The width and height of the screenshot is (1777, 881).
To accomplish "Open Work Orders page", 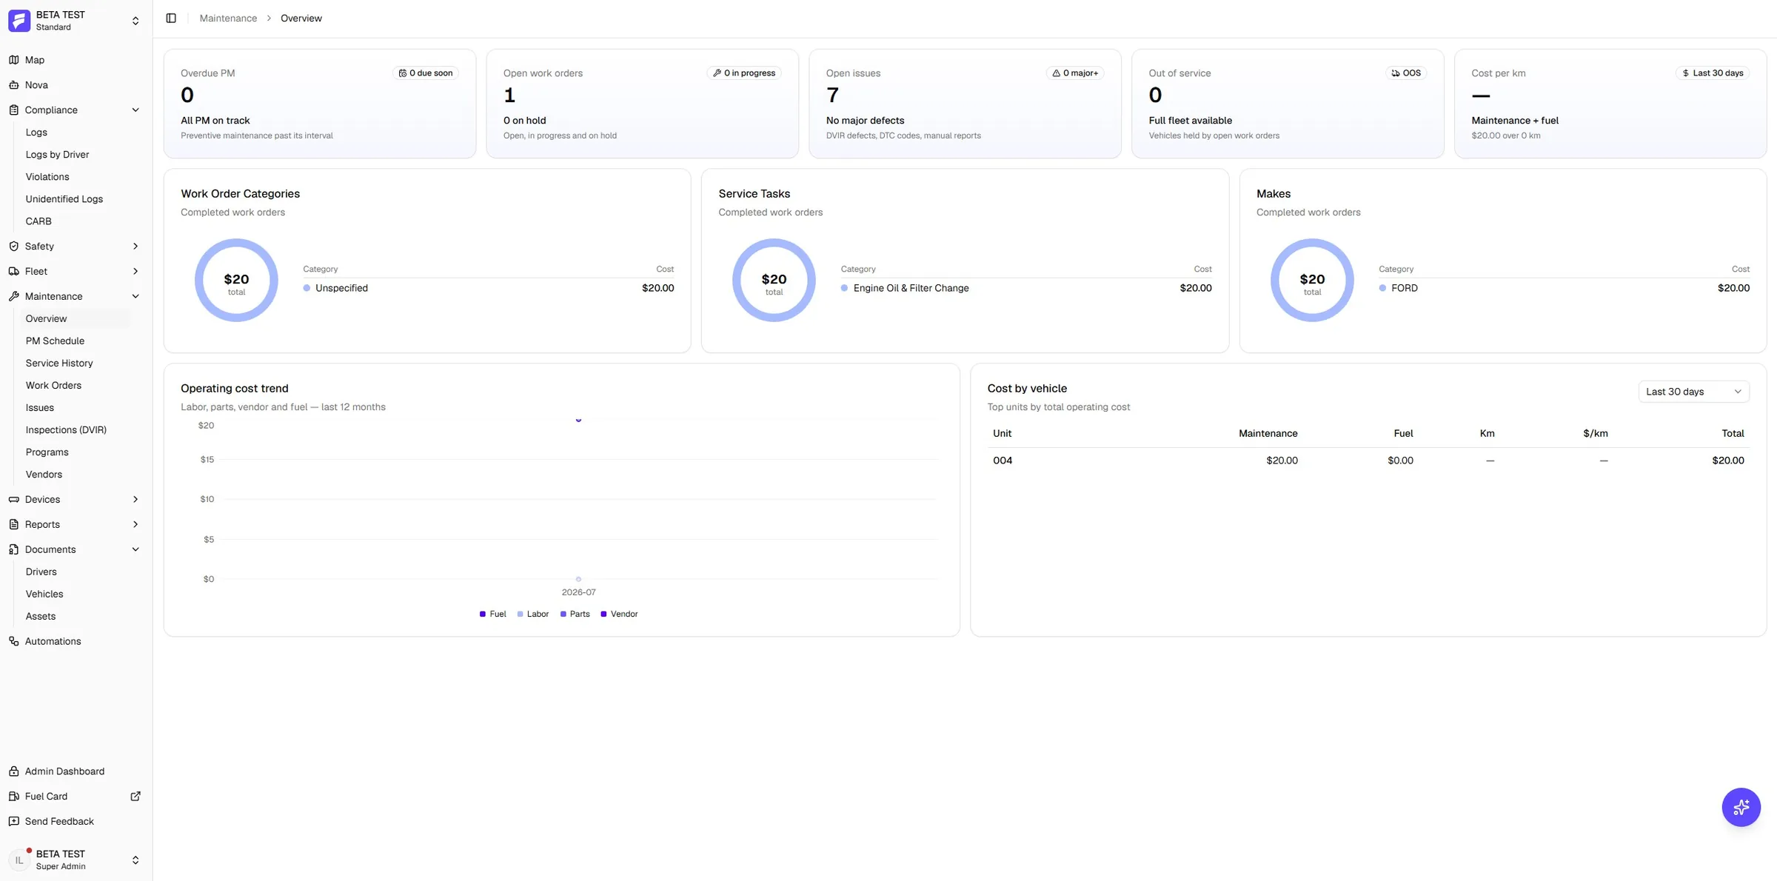I will 53,386.
